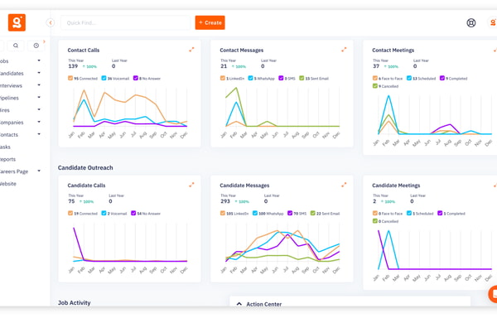497x318 pixels.
Task: Expand the Contact Messages chart
Action: point(344,50)
